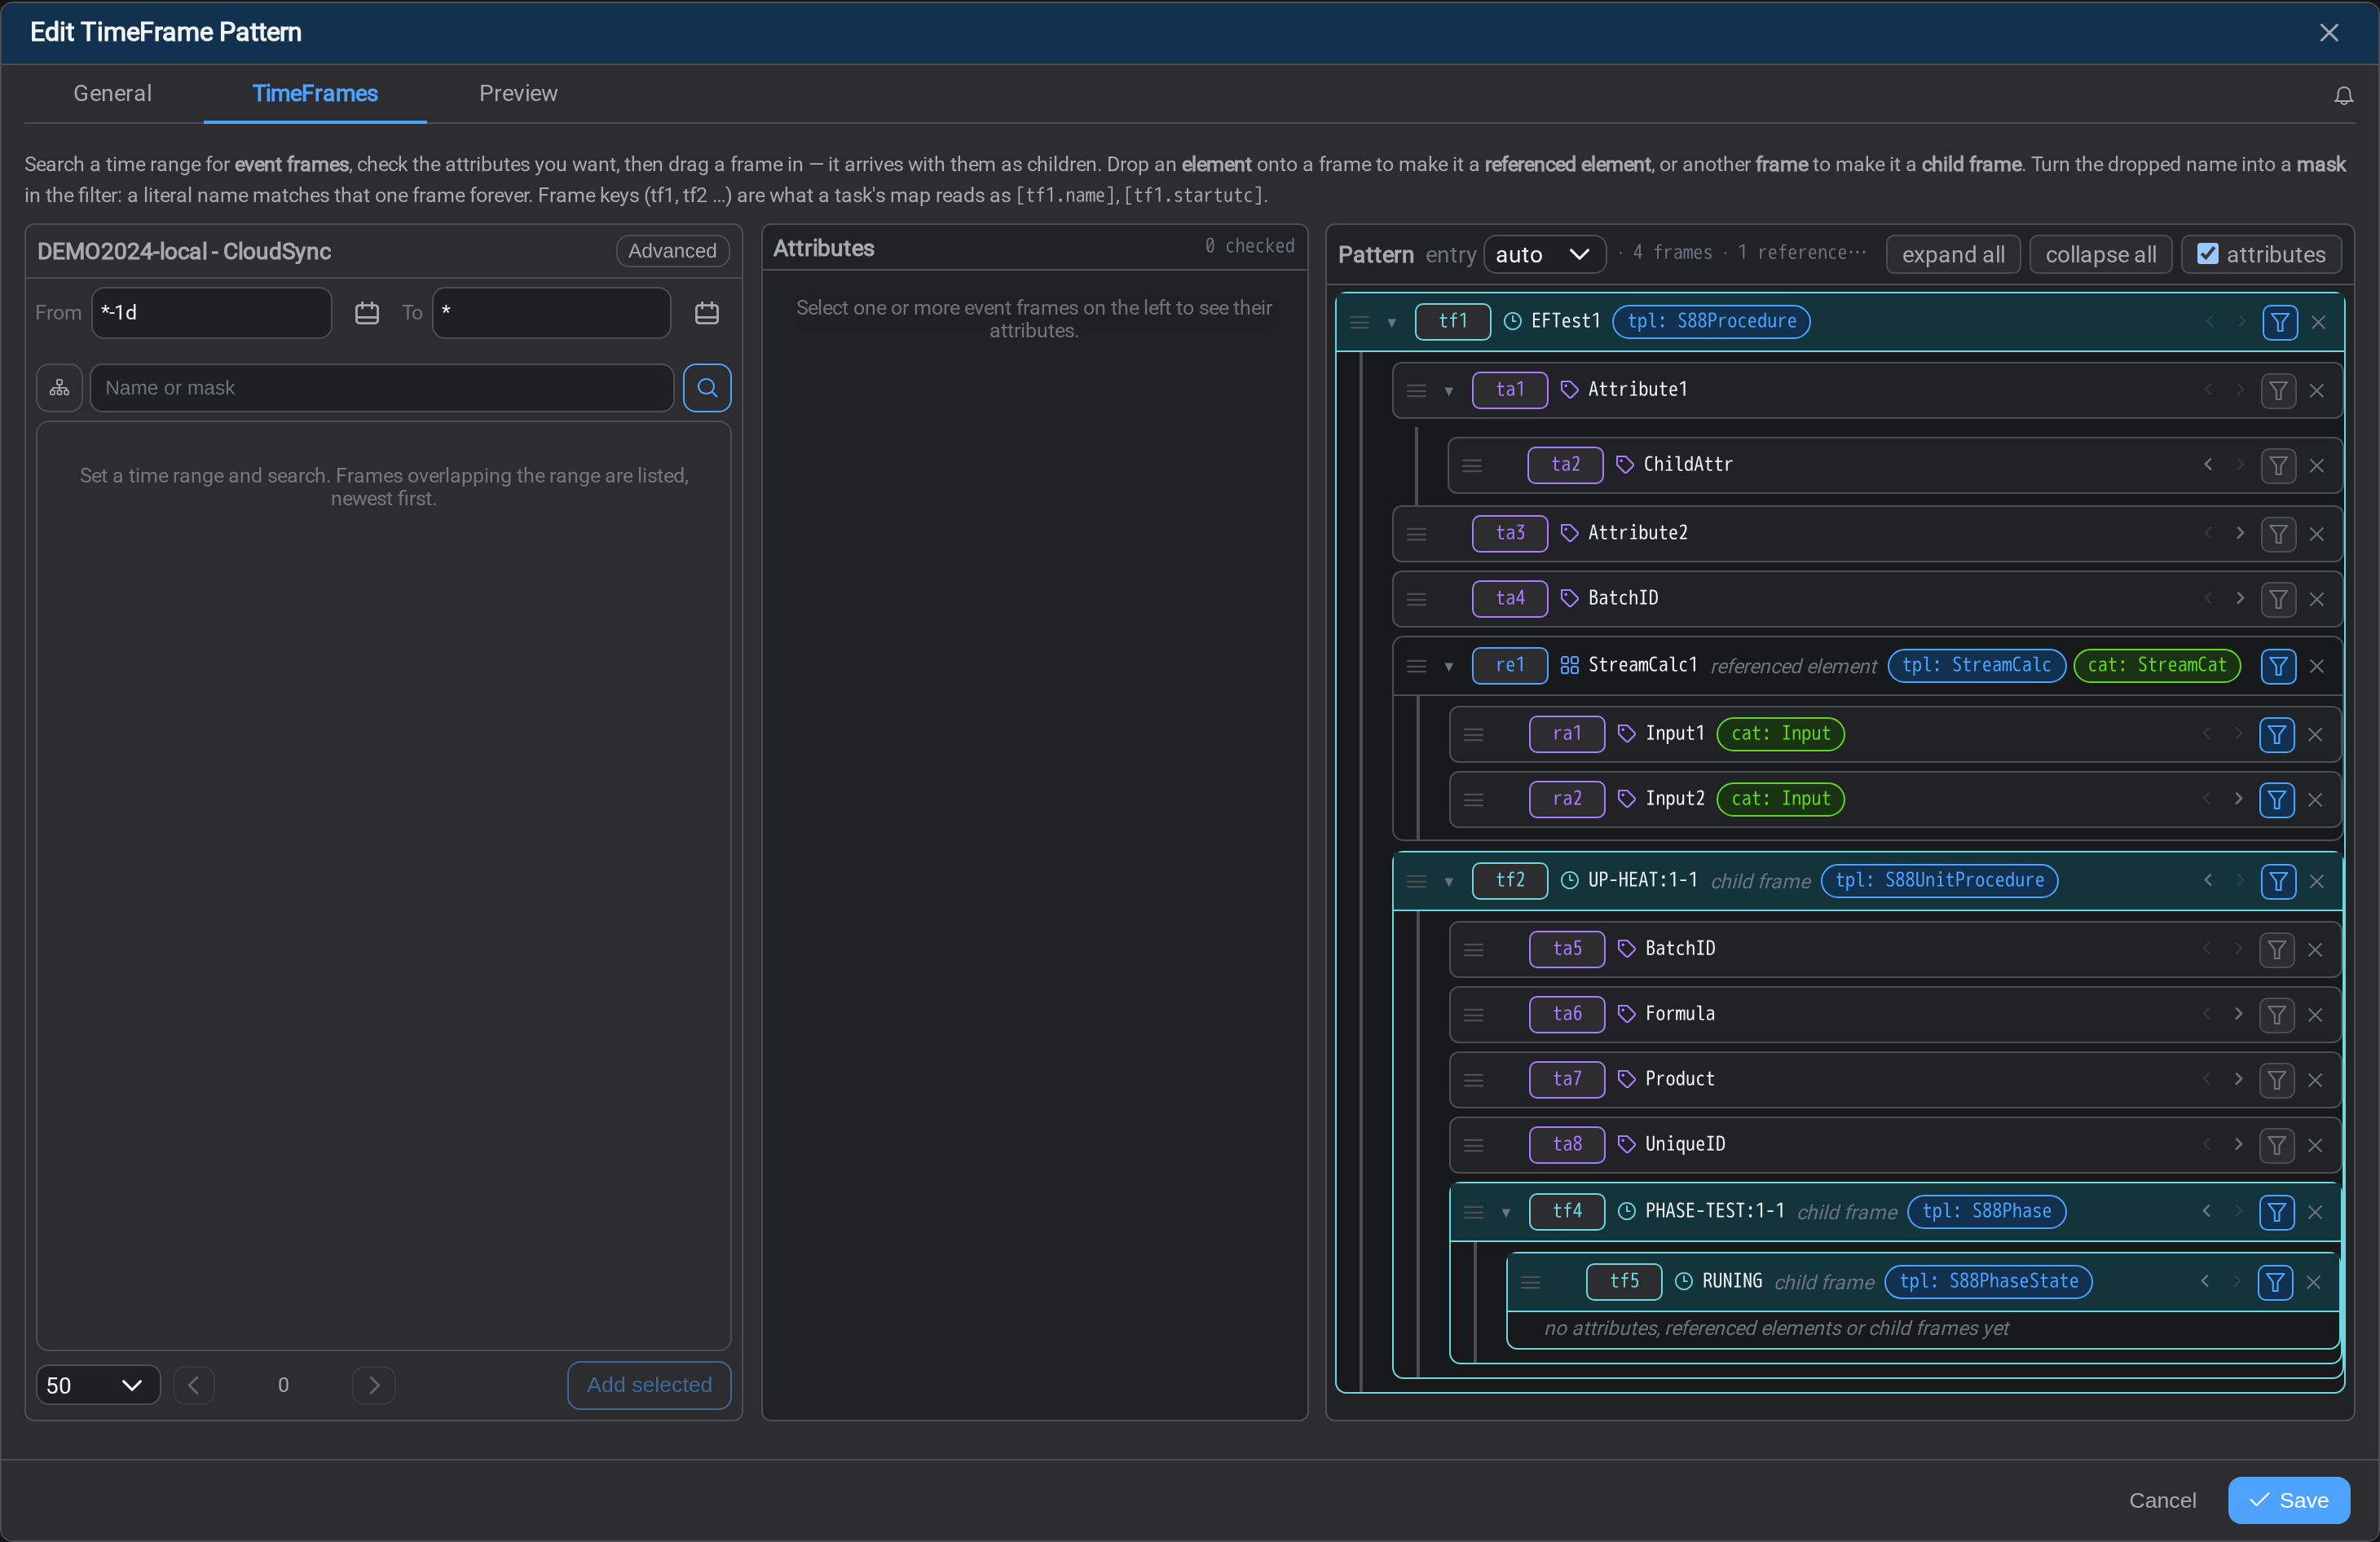
Task: Collapse the tf2 UP-HEAT:1-1 frame
Action: tap(1448, 882)
